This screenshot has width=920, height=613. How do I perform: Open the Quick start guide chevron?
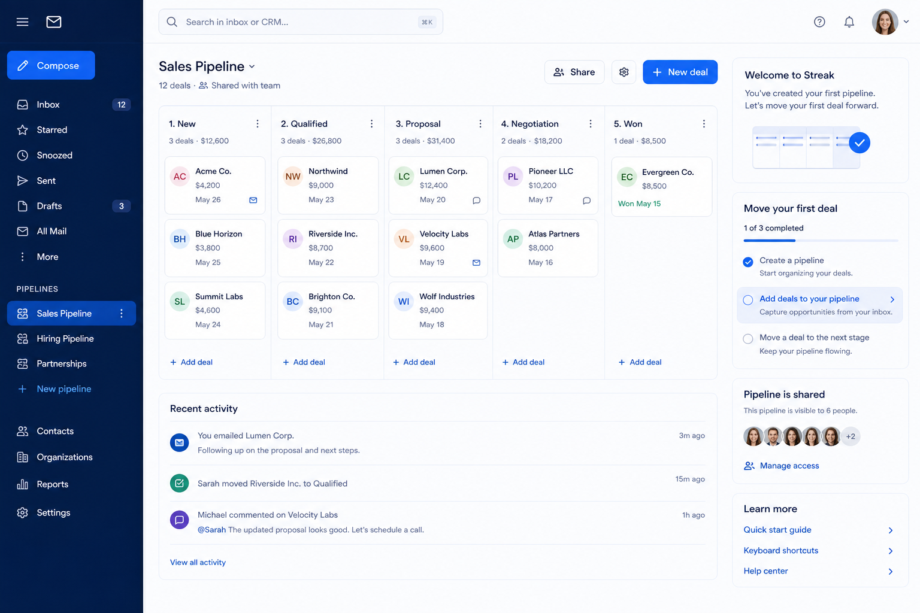pyautogui.click(x=891, y=530)
